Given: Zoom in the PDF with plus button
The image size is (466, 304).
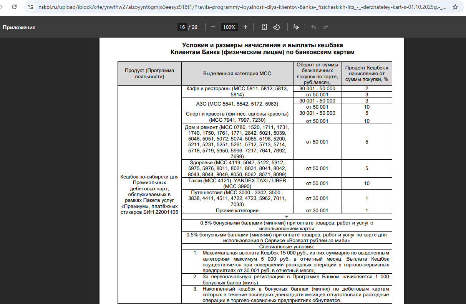Looking at the screenshot, I should pyautogui.click(x=245, y=27).
